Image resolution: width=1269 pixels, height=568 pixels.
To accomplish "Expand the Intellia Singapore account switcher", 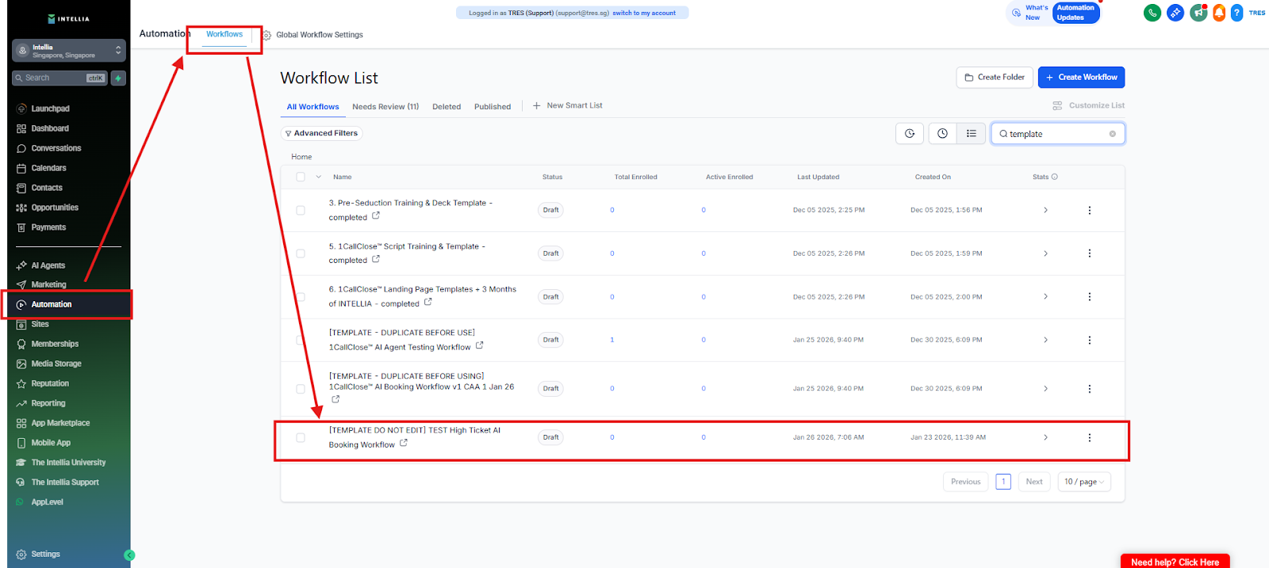I will coord(68,51).
